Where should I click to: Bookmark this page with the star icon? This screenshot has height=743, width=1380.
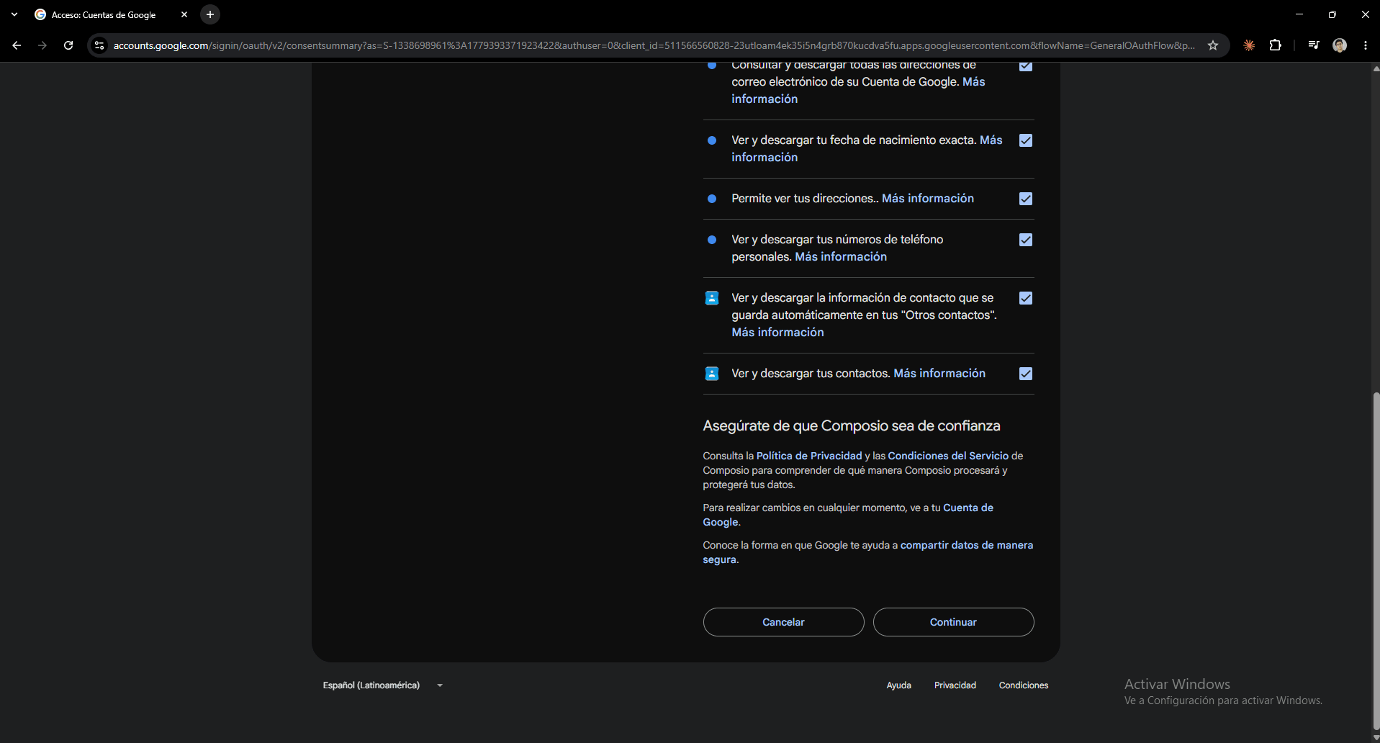tap(1213, 45)
